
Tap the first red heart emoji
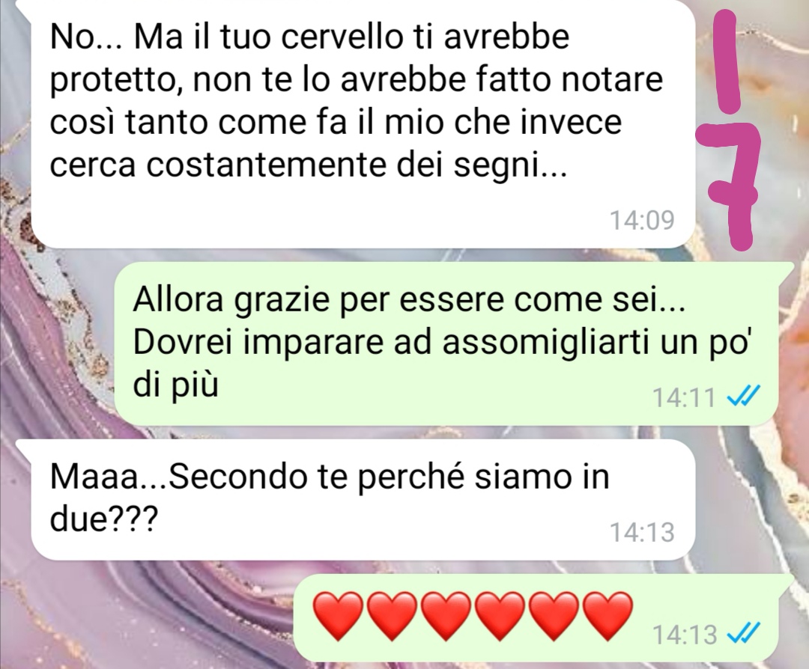click(x=339, y=617)
